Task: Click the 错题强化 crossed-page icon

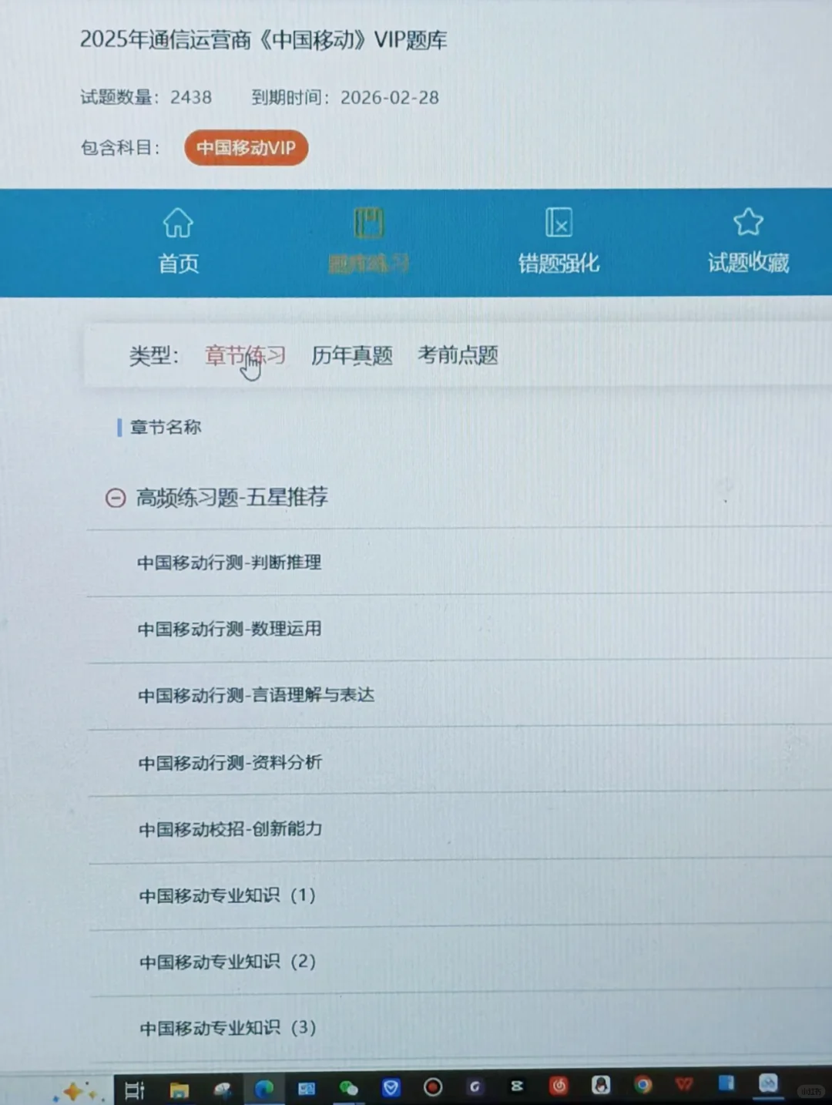Action: 559,223
